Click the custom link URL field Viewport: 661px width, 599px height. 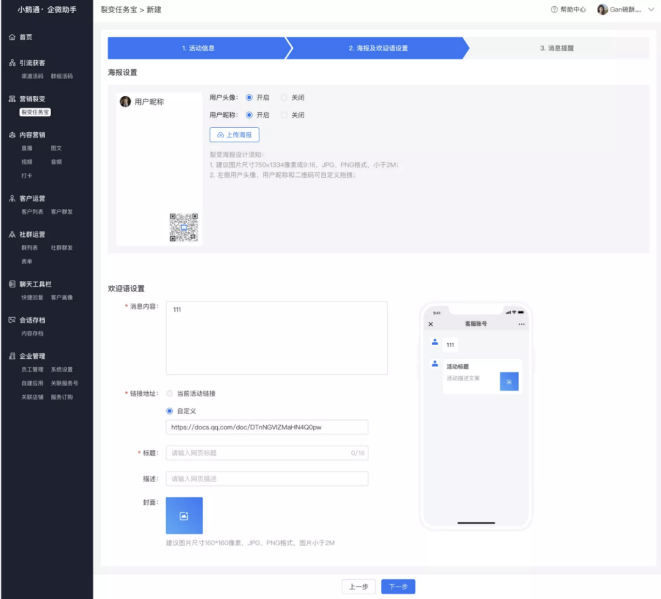point(267,427)
